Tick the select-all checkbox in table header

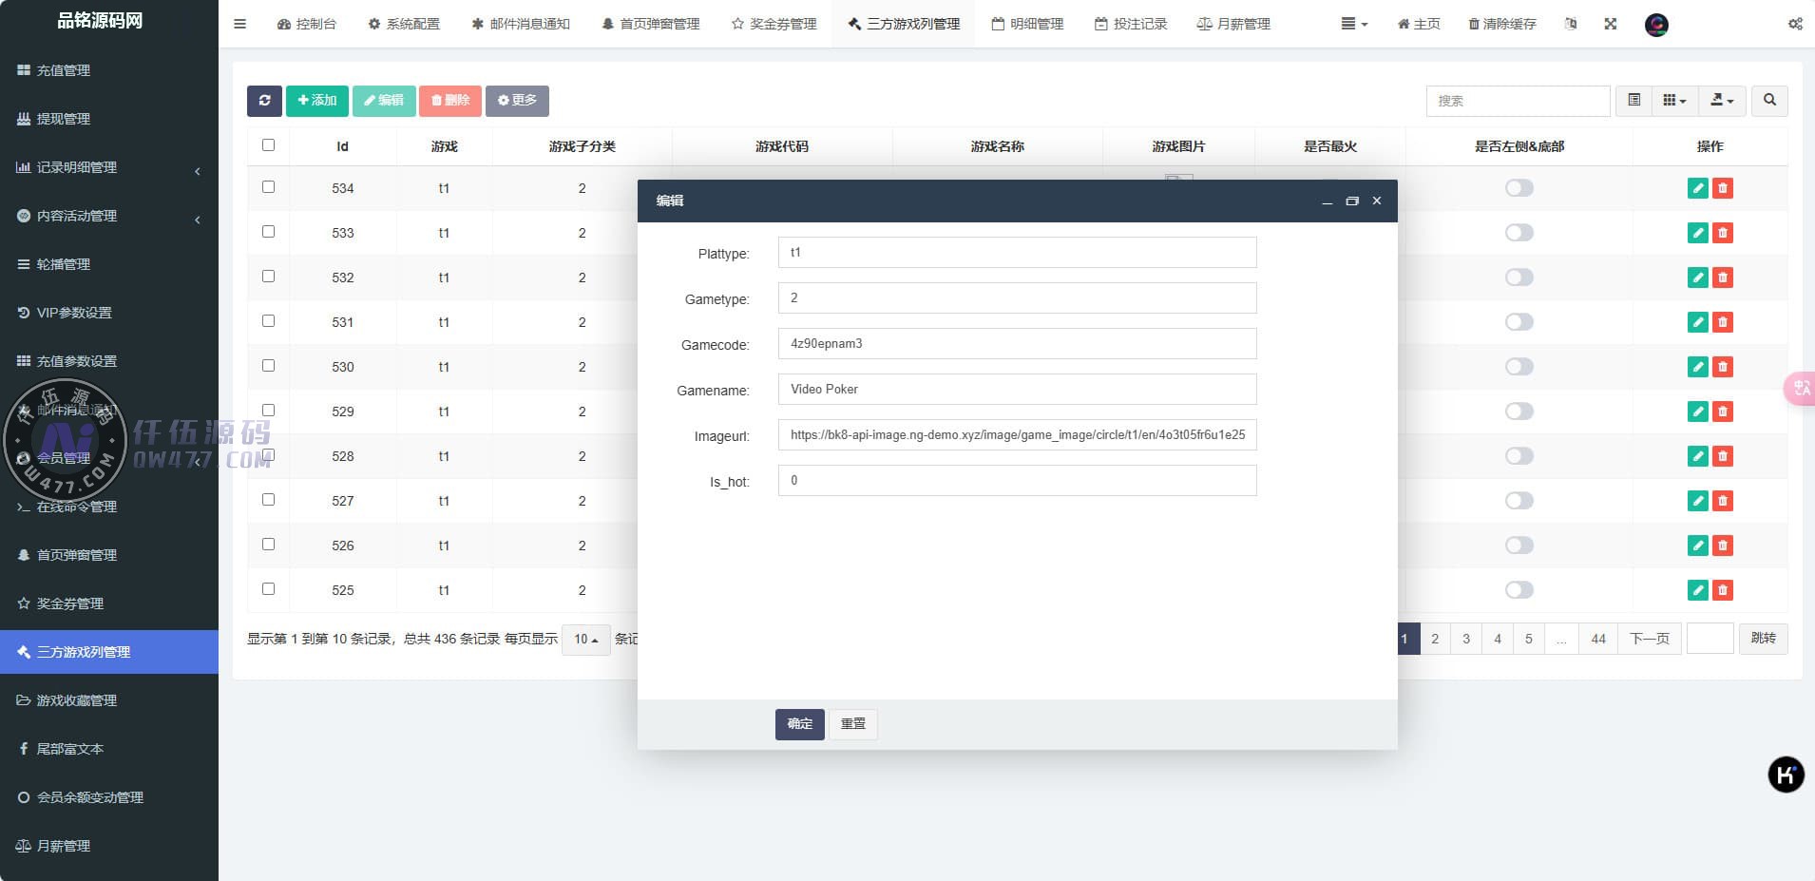[268, 145]
